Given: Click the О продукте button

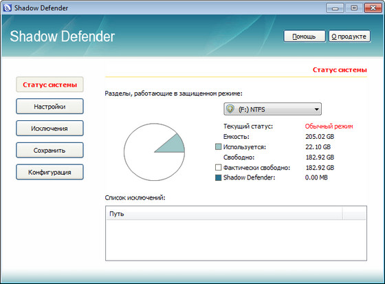Looking at the screenshot, I should point(349,36).
